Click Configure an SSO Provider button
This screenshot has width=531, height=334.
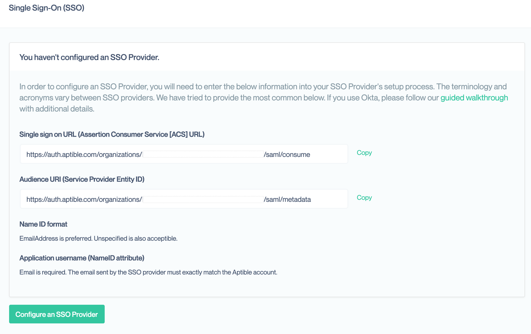(x=57, y=314)
